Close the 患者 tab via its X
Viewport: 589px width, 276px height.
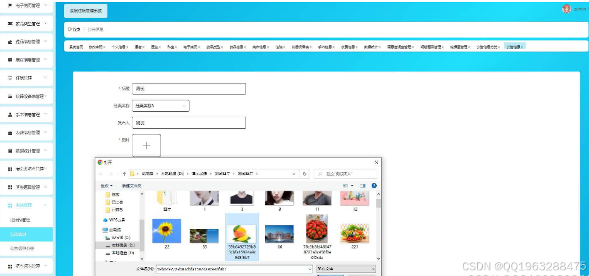point(143,47)
